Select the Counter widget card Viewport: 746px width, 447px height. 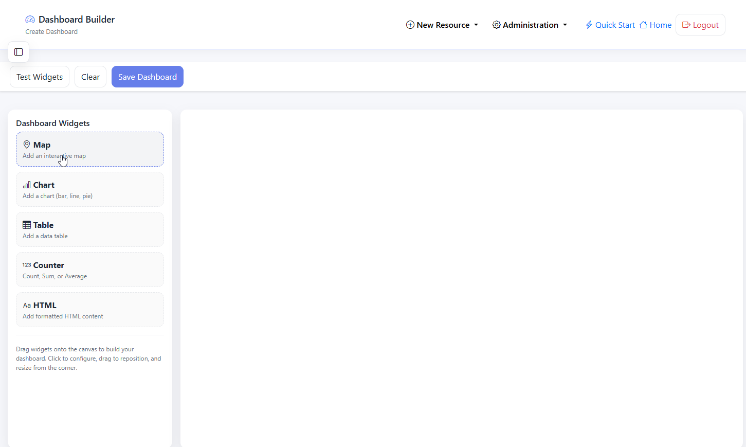tap(90, 270)
